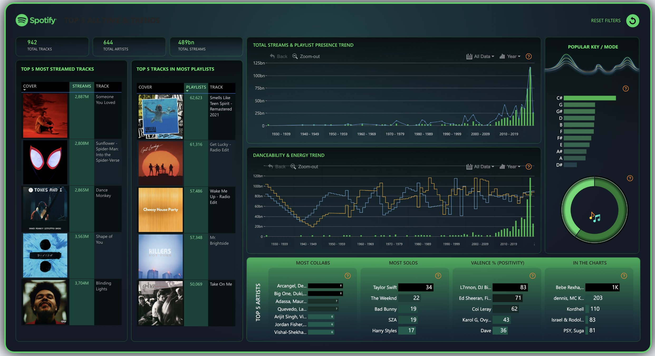Viewport: 655px width, 356px height.
Task: Click 2,887M streams value
Action: [81, 97]
